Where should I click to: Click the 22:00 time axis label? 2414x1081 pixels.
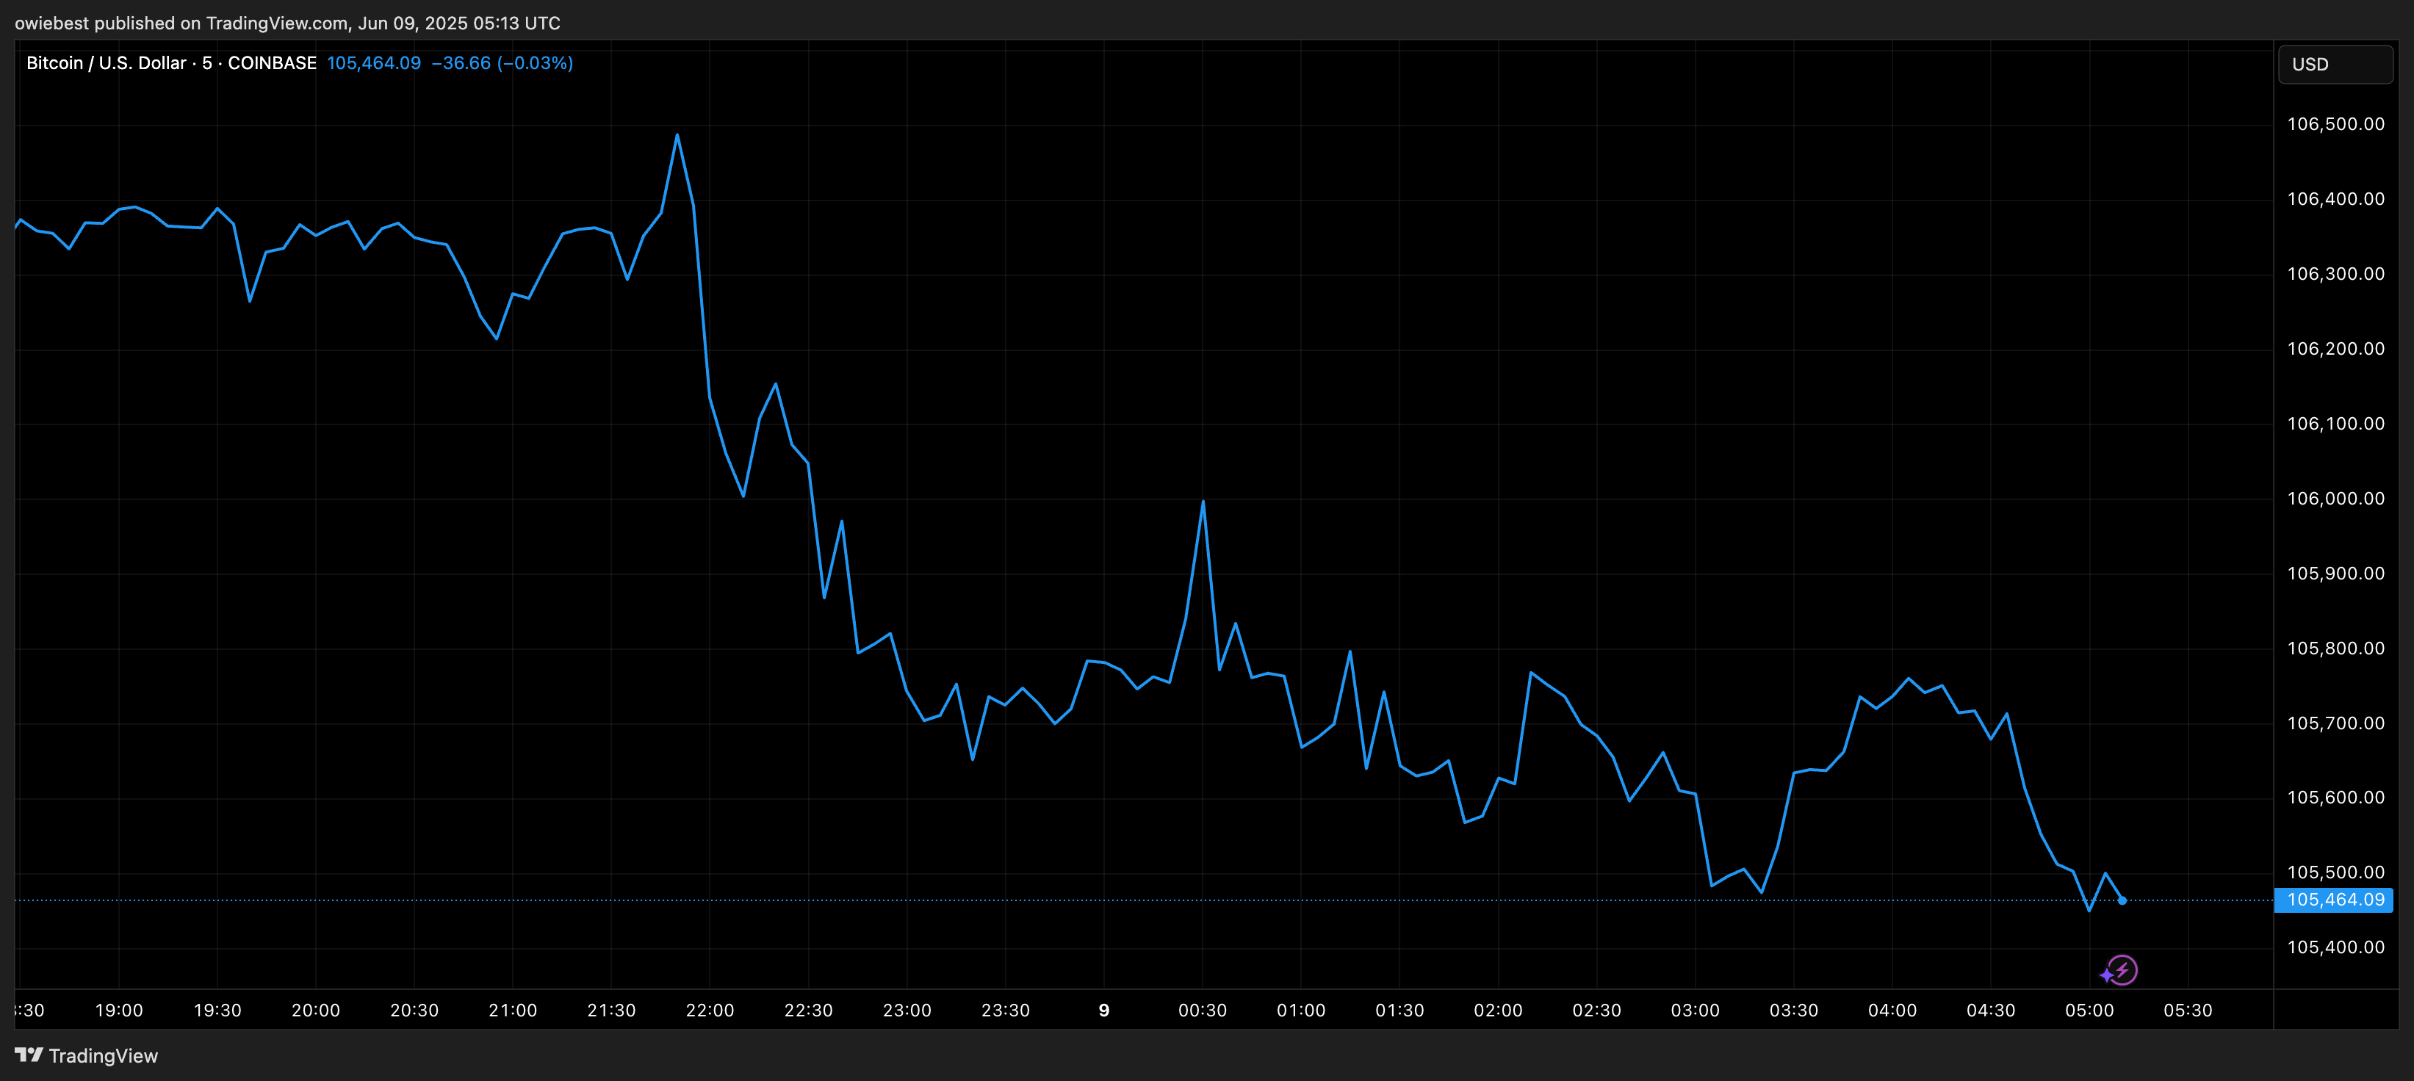point(710,1010)
